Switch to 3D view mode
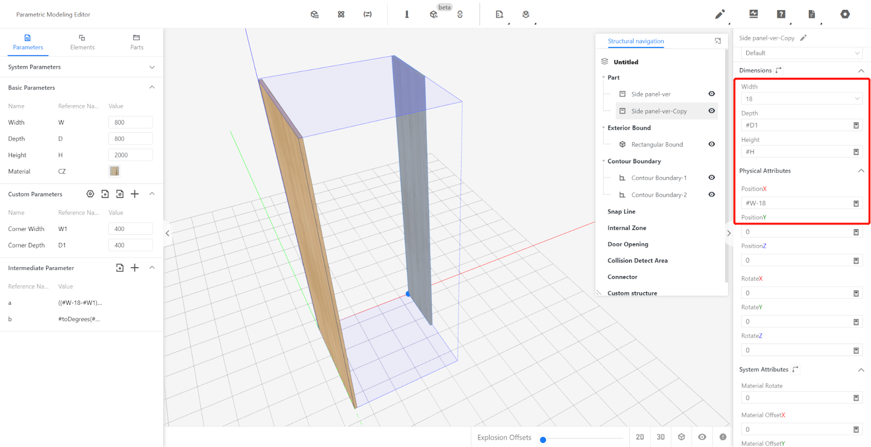Image resolution: width=871 pixels, height=447 pixels. pos(660,437)
